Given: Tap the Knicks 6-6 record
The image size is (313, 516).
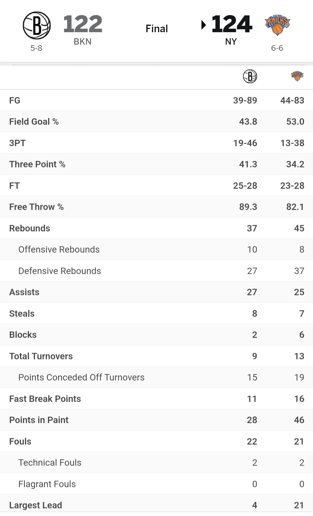Looking at the screenshot, I should pyautogui.click(x=277, y=48).
